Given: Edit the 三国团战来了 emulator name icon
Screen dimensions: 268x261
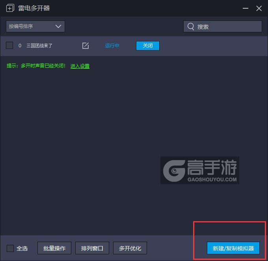Looking at the screenshot, I should pos(86,46).
